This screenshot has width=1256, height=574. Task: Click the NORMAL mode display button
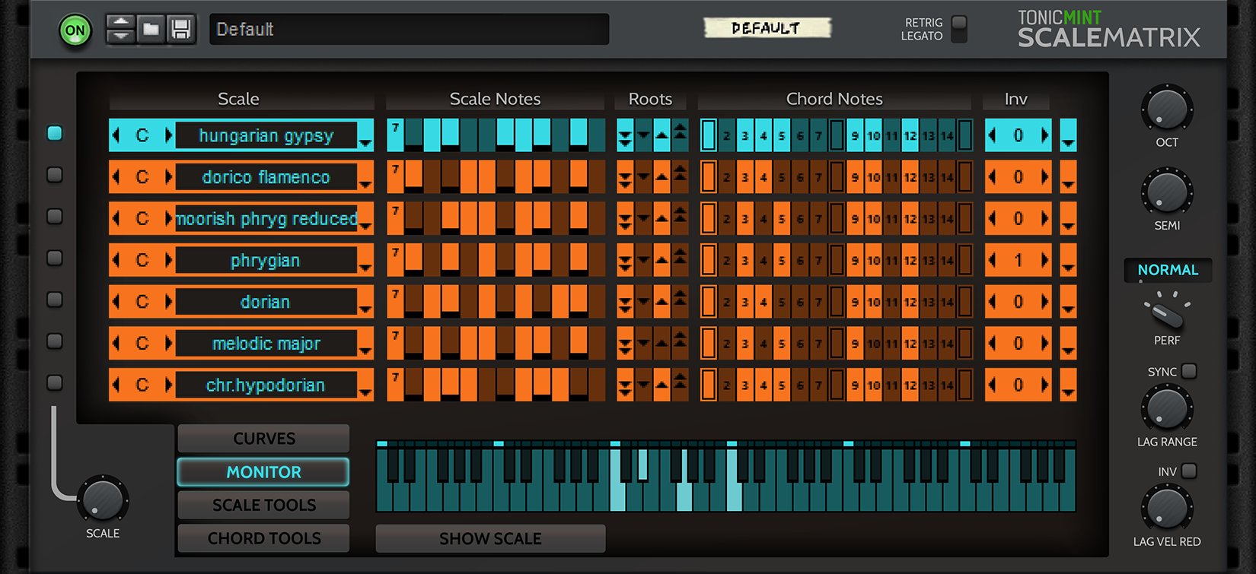(1167, 270)
